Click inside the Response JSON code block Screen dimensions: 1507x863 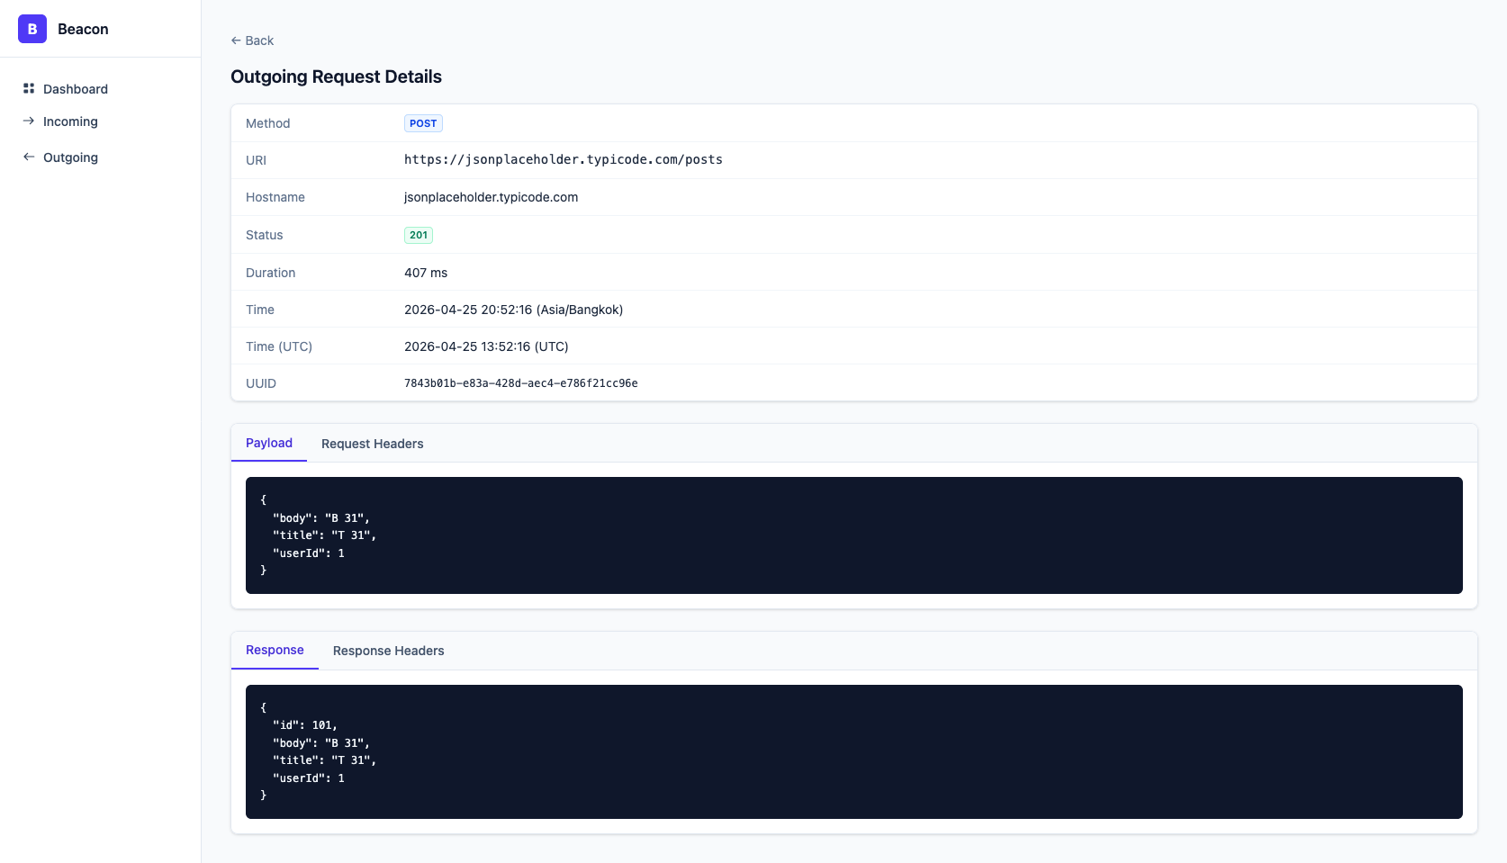[853, 751]
